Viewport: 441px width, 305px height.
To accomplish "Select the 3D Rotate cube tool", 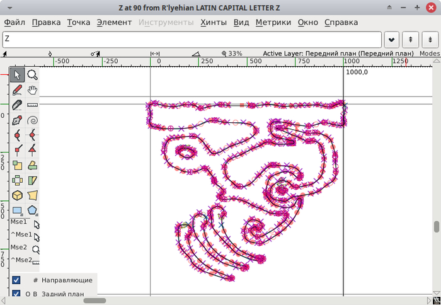I will pos(18,195).
